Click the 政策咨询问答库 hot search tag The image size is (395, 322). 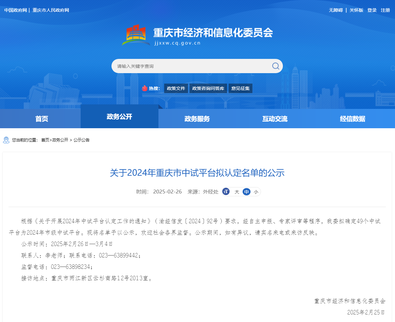pos(208,88)
